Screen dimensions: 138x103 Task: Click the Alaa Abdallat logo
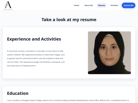pyautogui.click(x=8, y=5)
